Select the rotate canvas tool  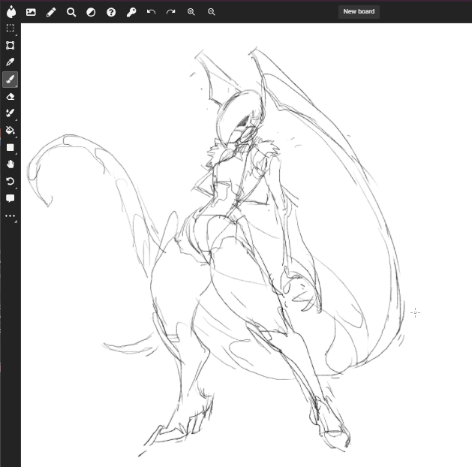click(11, 181)
